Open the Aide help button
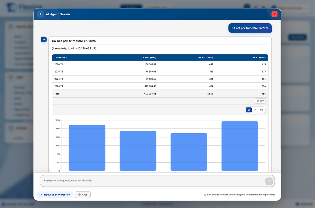Image resolution: width=315 pixels, height=208 pixels. pyautogui.click(x=83, y=195)
